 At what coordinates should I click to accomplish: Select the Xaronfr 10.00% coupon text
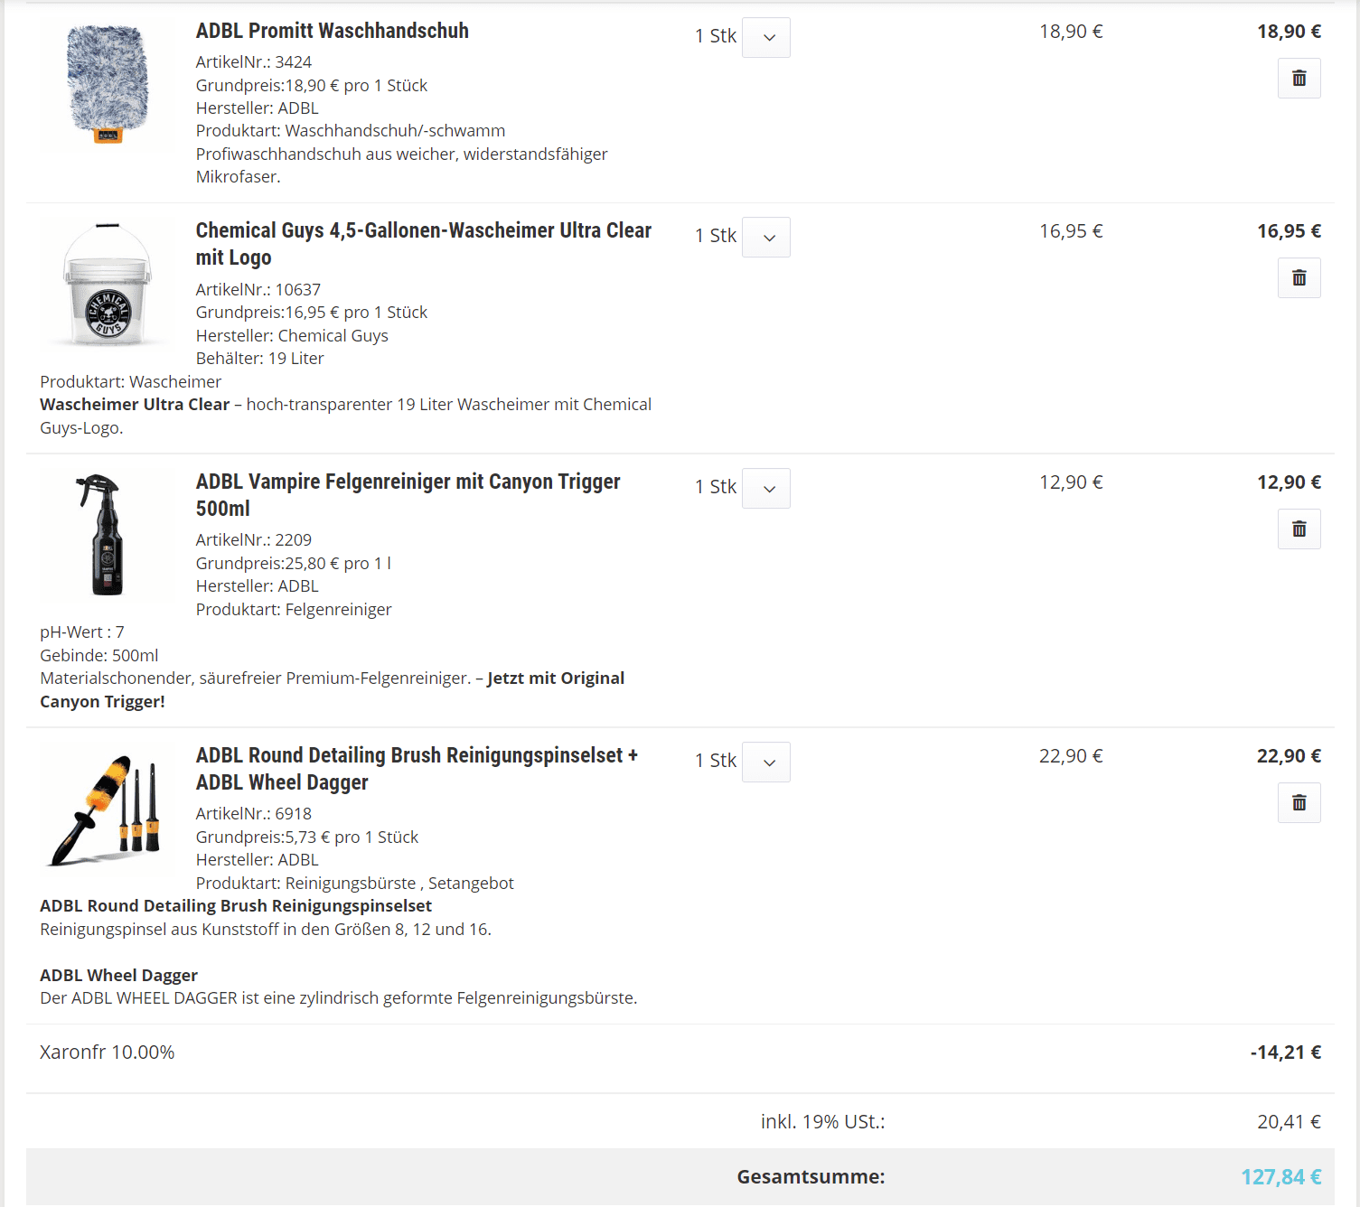[107, 1053]
